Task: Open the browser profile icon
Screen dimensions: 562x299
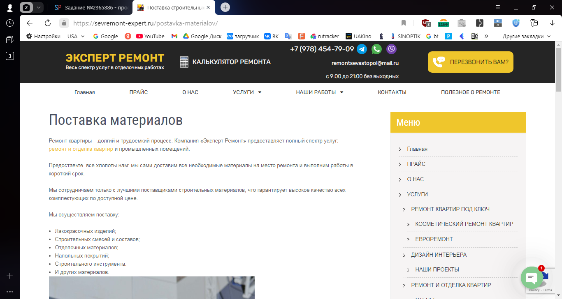Action: tap(9, 7)
